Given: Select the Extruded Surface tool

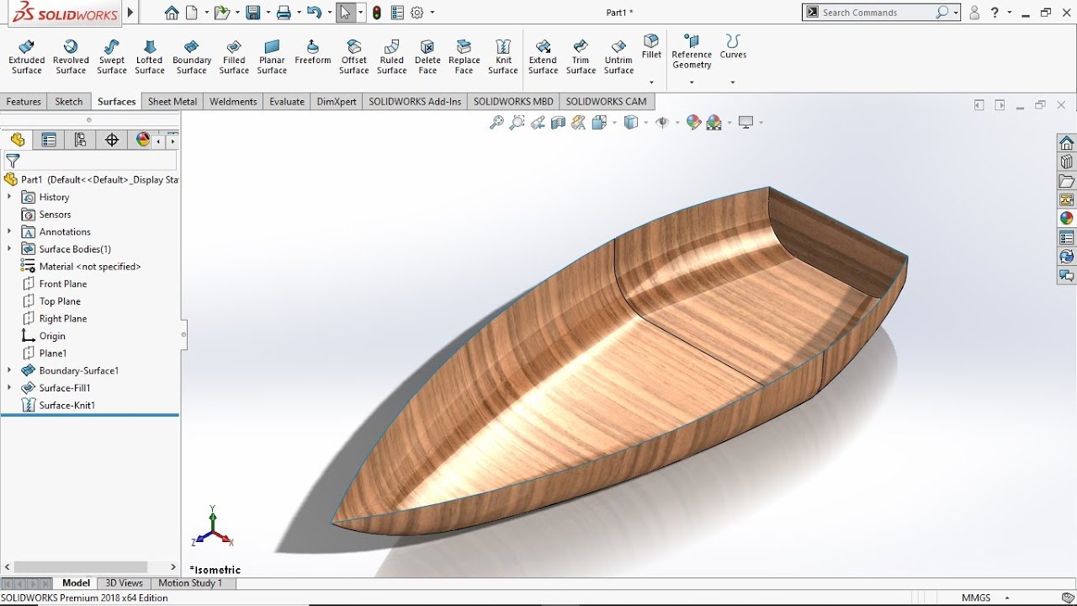Looking at the screenshot, I should pos(26,57).
